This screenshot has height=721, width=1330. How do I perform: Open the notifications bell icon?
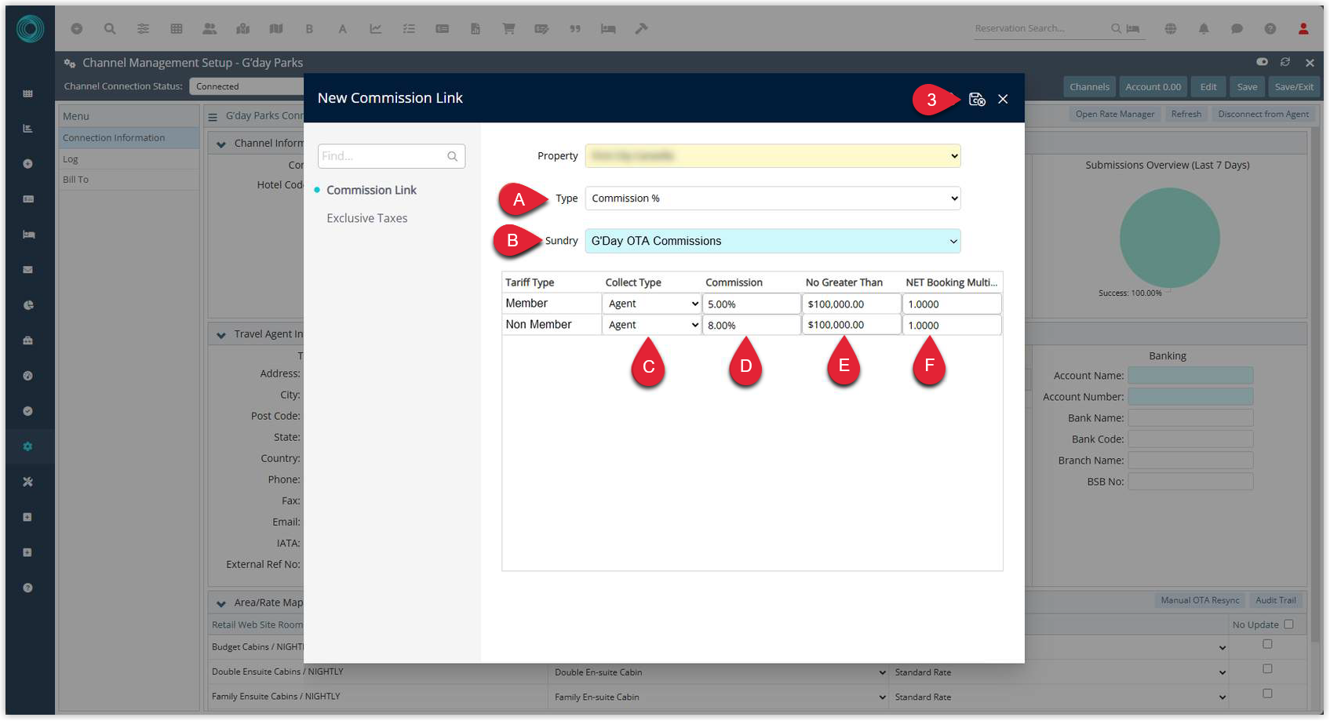[1204, 28]
